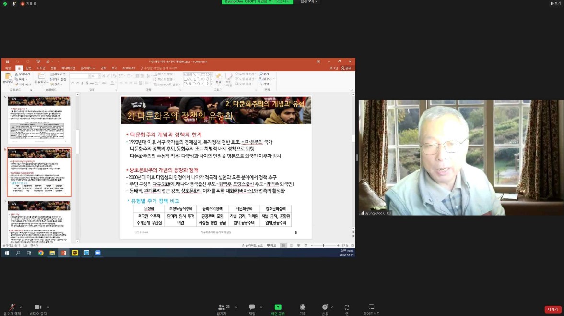
Task: Open the 선택 (Select) dropdown
Action: pyautogui.click(x=266, y=84)
